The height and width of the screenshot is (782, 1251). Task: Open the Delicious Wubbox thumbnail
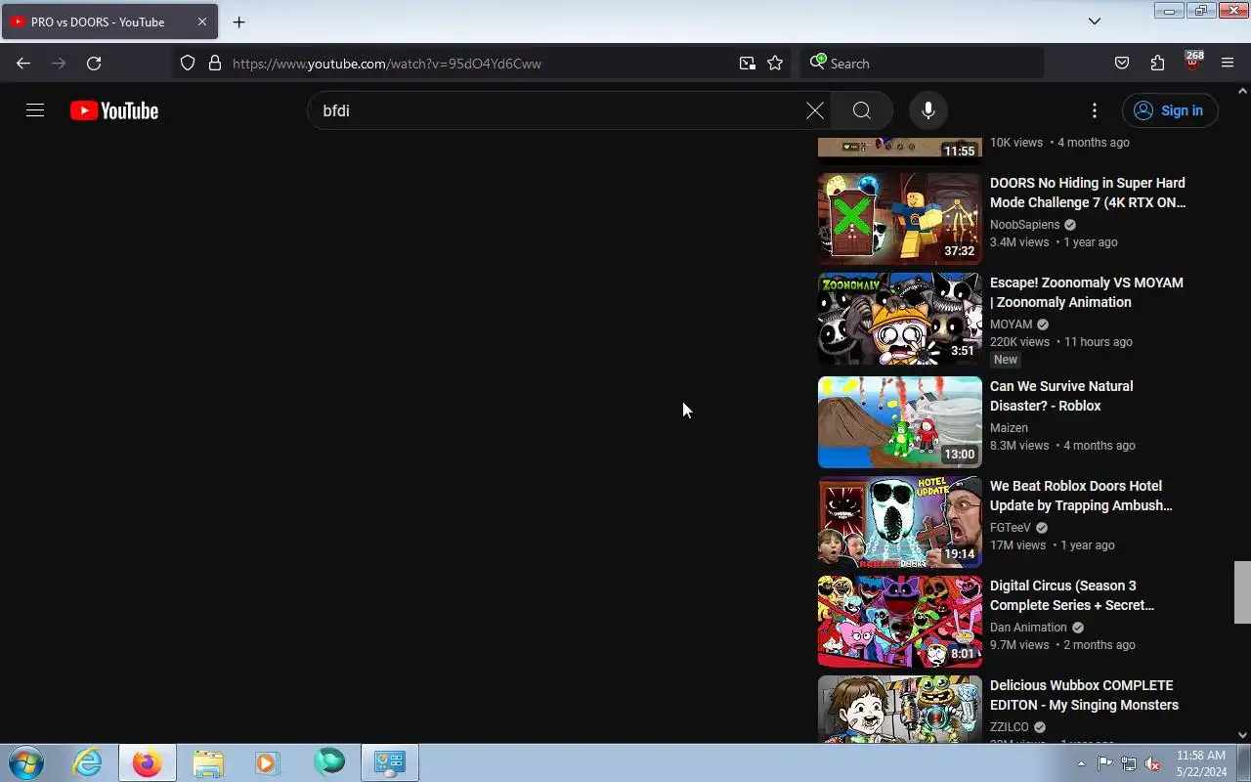click(900, 709)
